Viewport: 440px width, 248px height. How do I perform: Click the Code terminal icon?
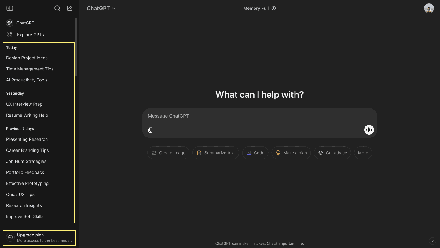[x=249, y=153]
